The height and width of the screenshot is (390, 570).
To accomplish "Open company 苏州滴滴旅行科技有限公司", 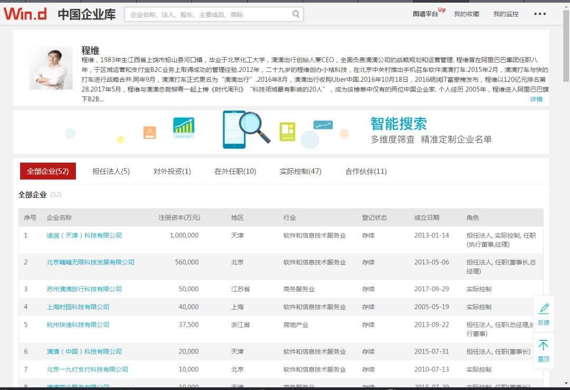I will [84, 289].
